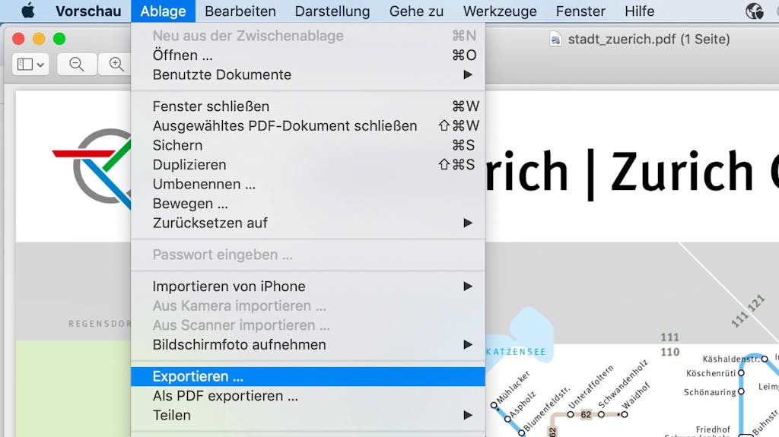Choose Sichern menu item

(308, 145)
